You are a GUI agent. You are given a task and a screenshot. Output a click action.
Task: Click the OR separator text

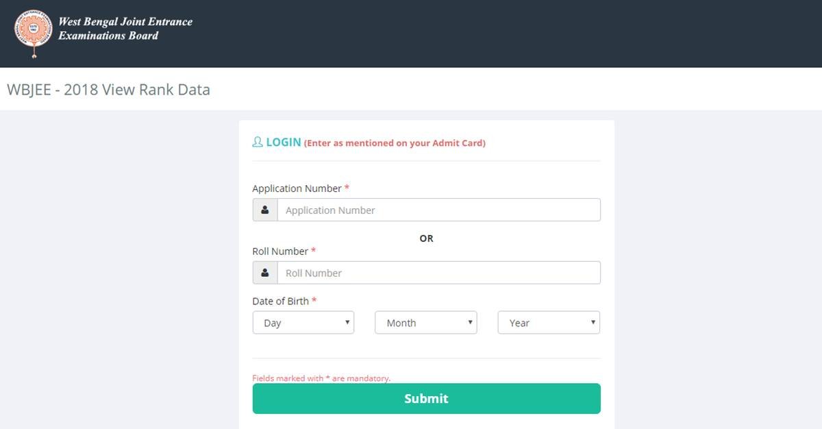[x=426, y=238]
